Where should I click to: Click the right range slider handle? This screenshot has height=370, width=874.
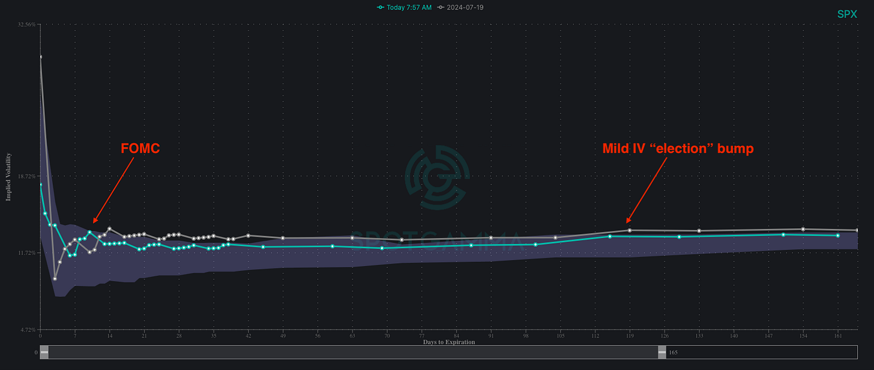point(662,352)
